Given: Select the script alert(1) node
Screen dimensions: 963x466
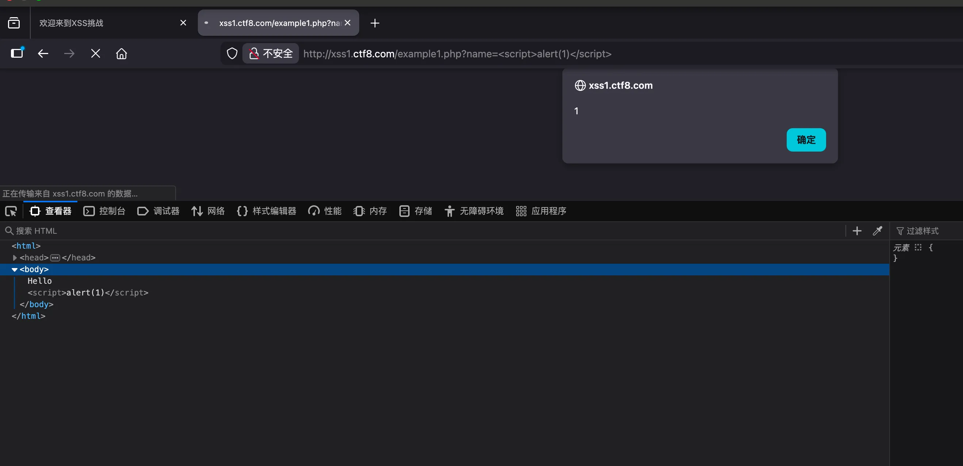Looking at the screenshot, I should (88, 293).
